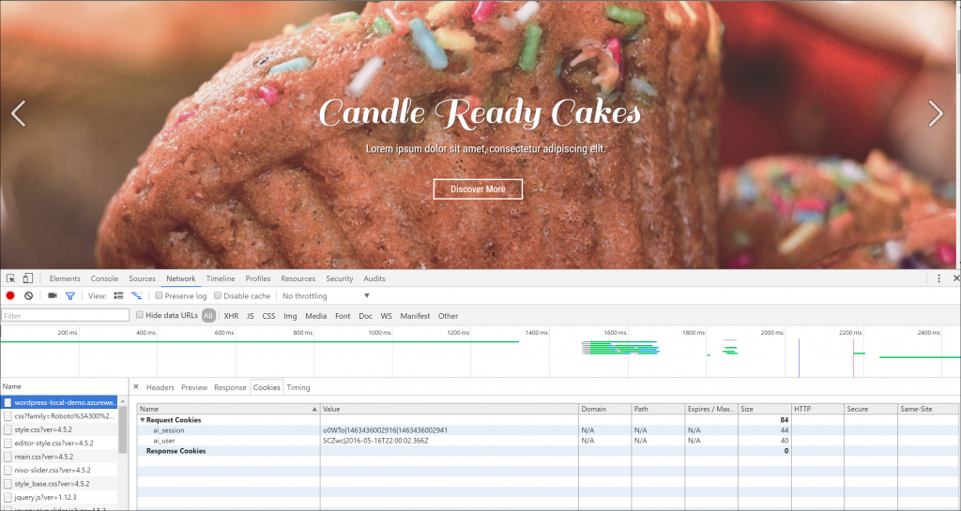Open the DevTools three-dot menu
The image size is (961, 511).
coord(938,278)
